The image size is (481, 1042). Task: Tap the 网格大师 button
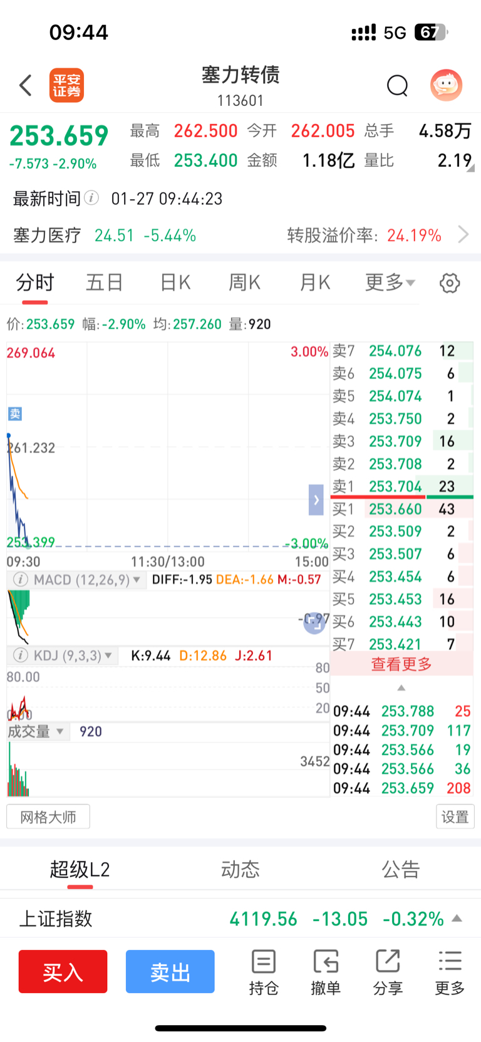tap(48, 817)
